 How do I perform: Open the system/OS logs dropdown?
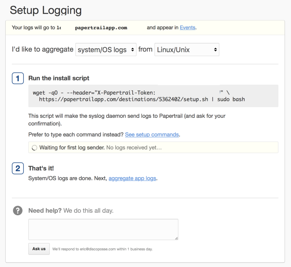point(106,49)
